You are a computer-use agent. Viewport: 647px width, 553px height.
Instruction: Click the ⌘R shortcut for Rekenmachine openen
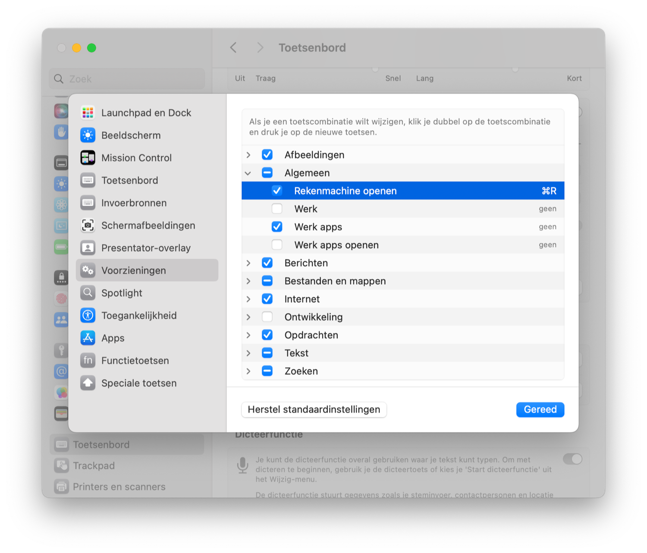549,191
